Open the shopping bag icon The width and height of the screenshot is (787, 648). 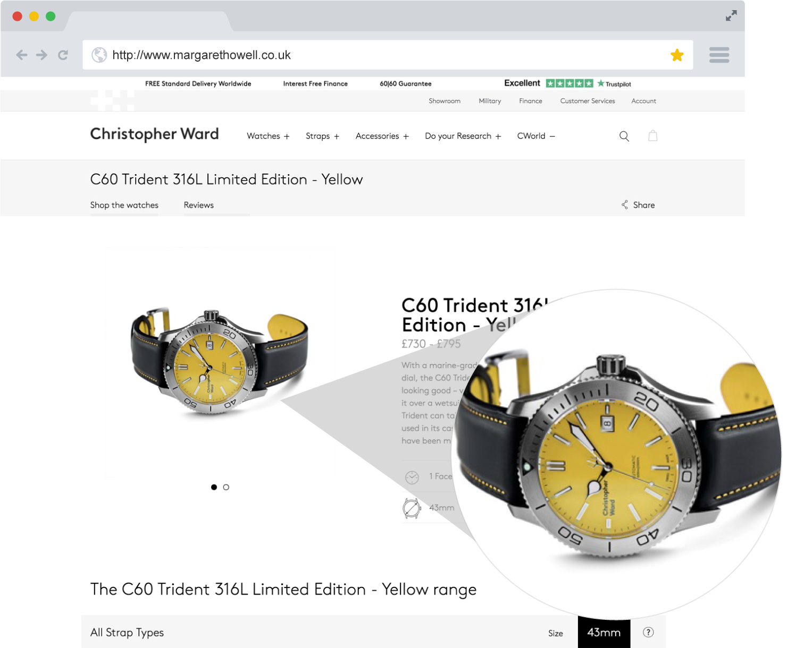pyautogui.click(x=653, y=136)
